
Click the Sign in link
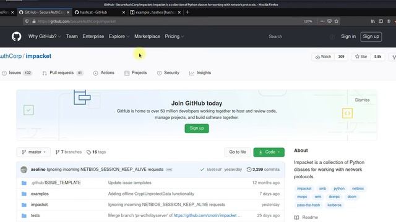[348, 36]
